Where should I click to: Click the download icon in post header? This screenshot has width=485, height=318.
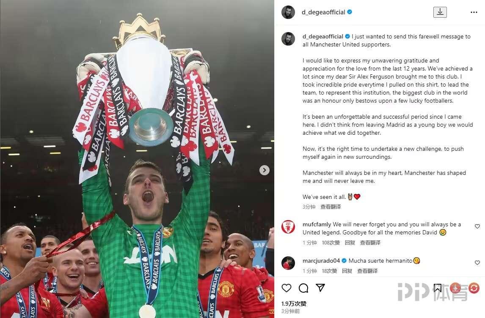click(x=440, y=12)
